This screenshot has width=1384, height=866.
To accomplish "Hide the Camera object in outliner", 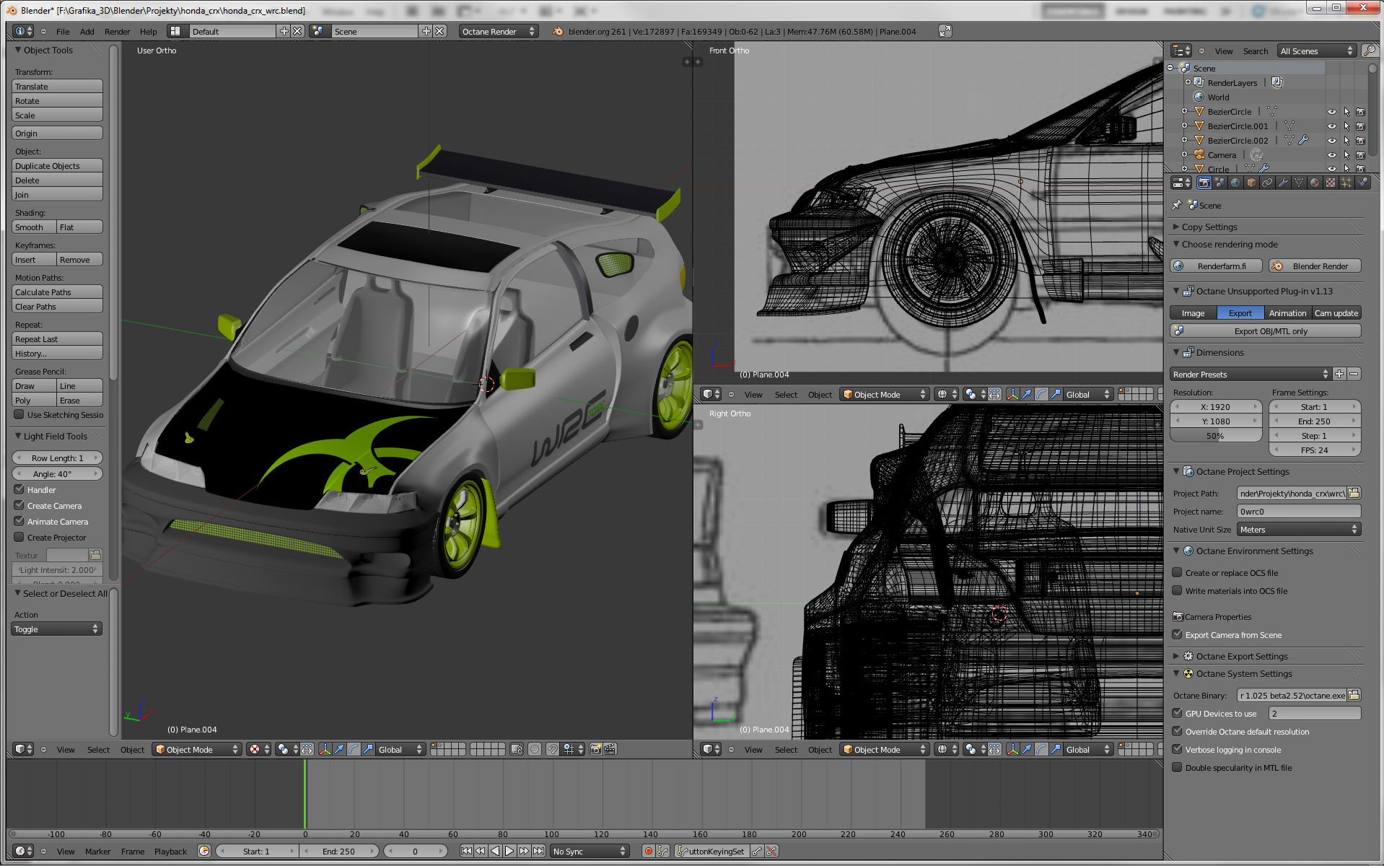I will click(x=1332, y=155).
